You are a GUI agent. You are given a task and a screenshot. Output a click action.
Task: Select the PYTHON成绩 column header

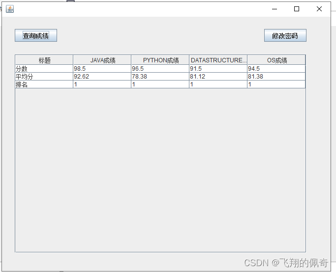click(x=160, y=60)
